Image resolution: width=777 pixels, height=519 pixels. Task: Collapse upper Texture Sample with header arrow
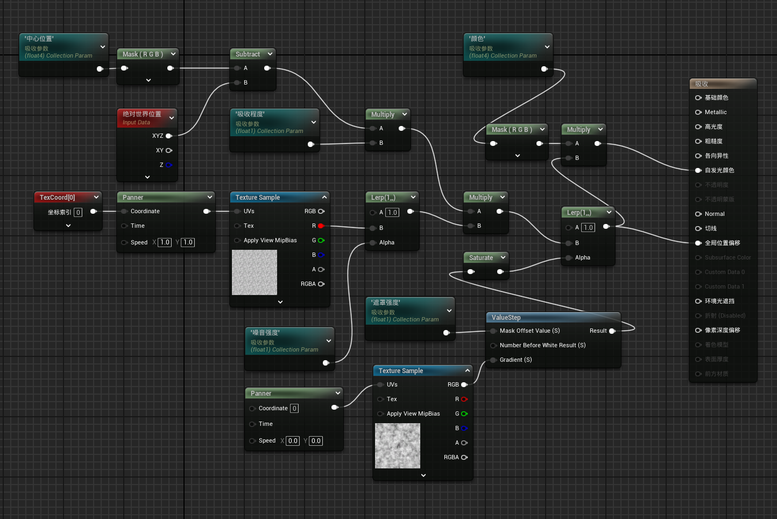pyautogui.click(x=324, y=197)
